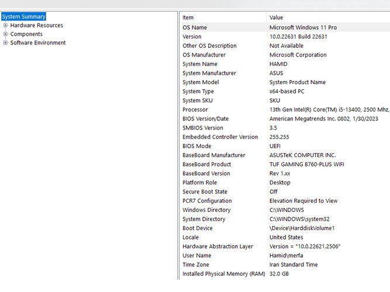The height and width of the screenshot is (292, 390).
Task: Select the Installed Physical Memory (RAM) row
Action: [223, 274]
